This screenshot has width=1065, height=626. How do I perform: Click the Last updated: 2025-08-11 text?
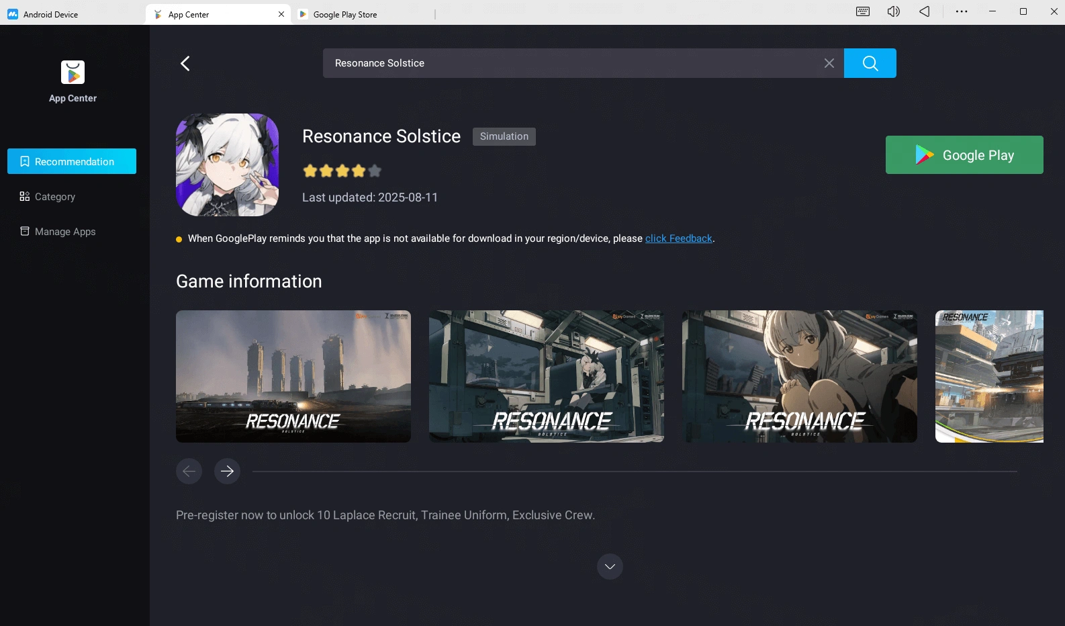click(370, 197)
